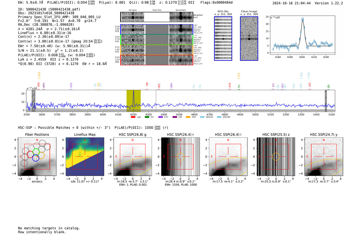Select the green-bordered fiber spectrum row
This screenshot has width=361, height=246.
(x=157, y=40)
